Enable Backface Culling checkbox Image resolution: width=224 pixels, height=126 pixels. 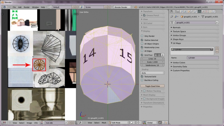tap(142, 80)
